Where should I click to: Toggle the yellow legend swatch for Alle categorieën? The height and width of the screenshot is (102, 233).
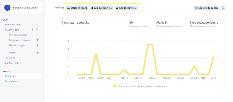coord(115,86)
